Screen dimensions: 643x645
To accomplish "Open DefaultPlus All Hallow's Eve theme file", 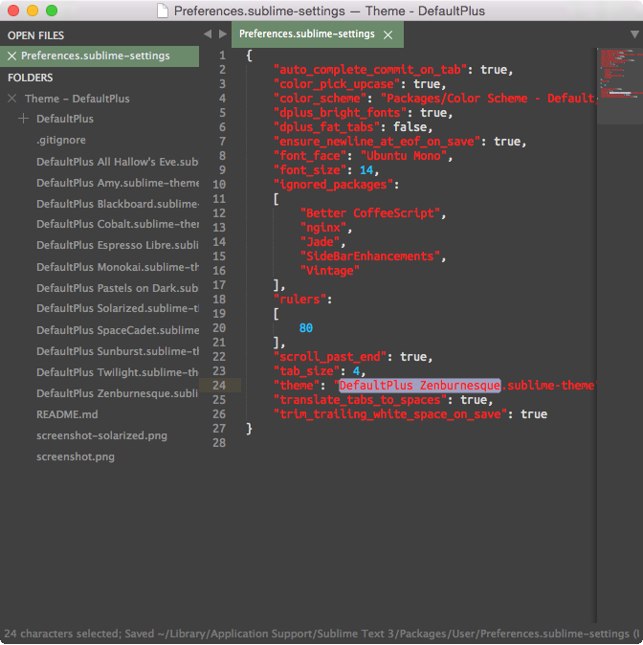I will 118,162.
